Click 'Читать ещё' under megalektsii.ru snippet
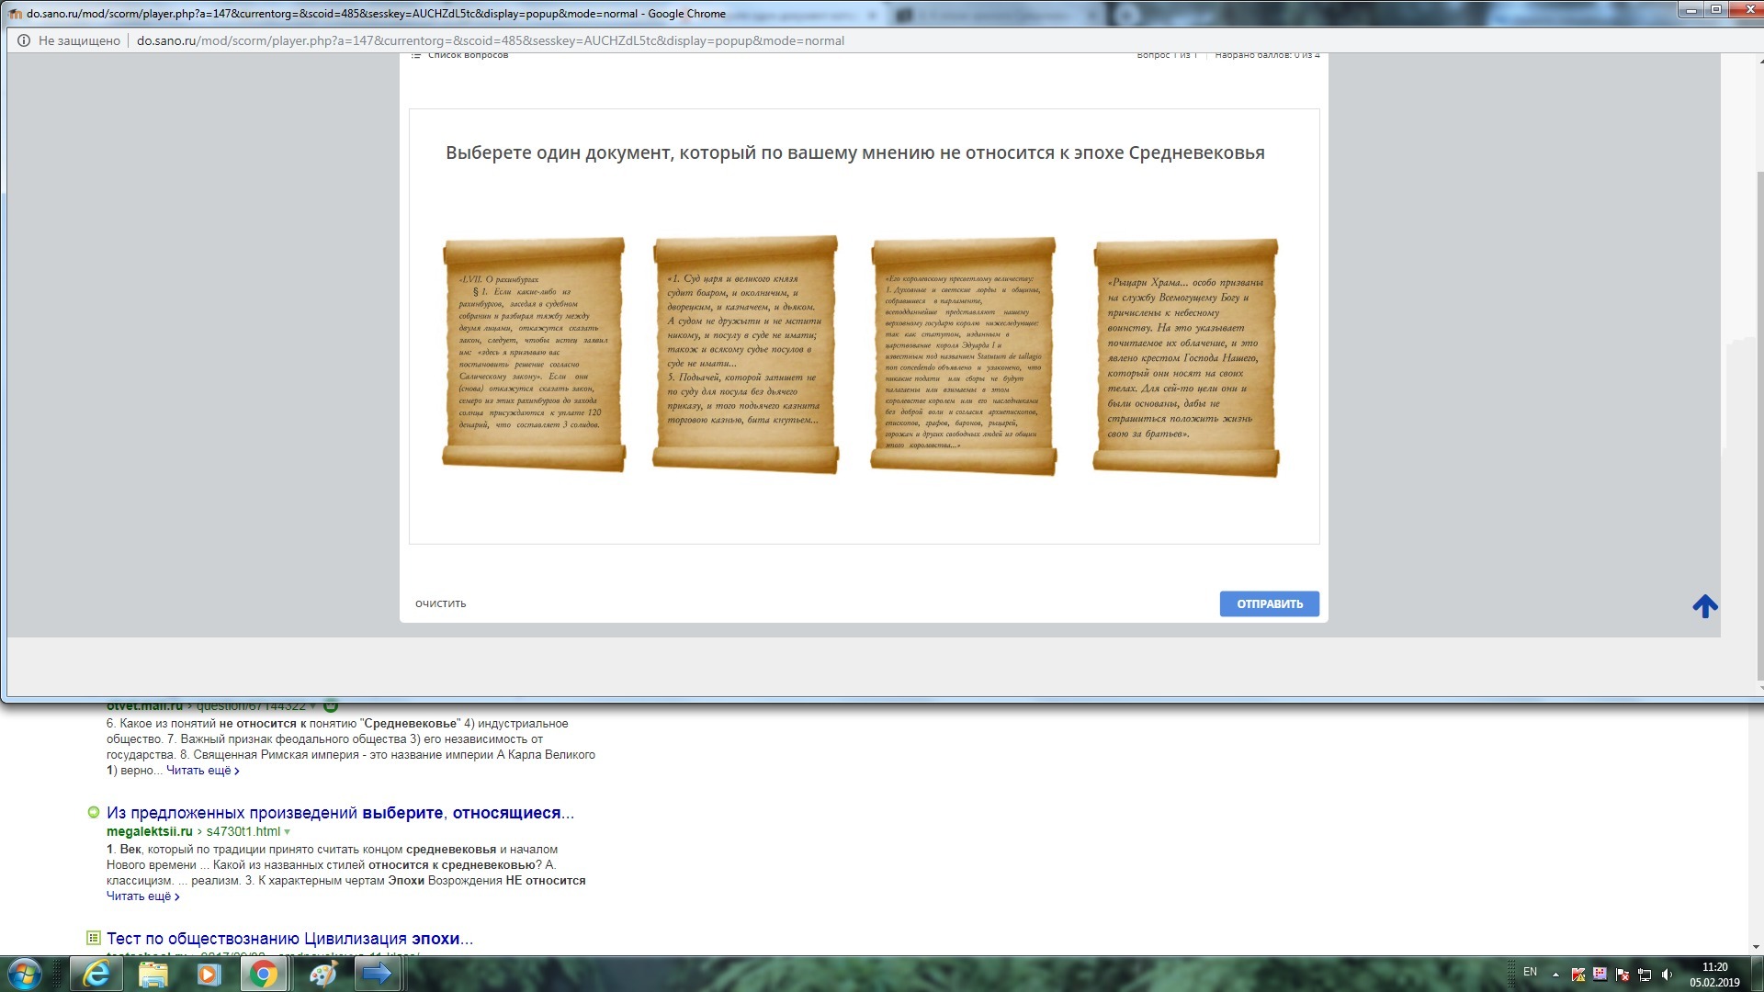The width and height of the screenshot is (1764, 992). coord(142,896)
